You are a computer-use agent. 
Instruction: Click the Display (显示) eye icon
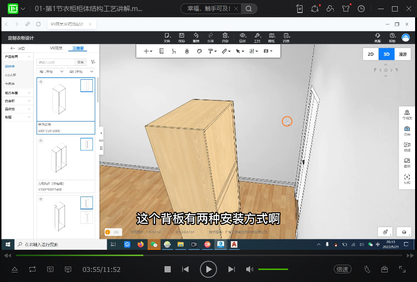[243, 37]
